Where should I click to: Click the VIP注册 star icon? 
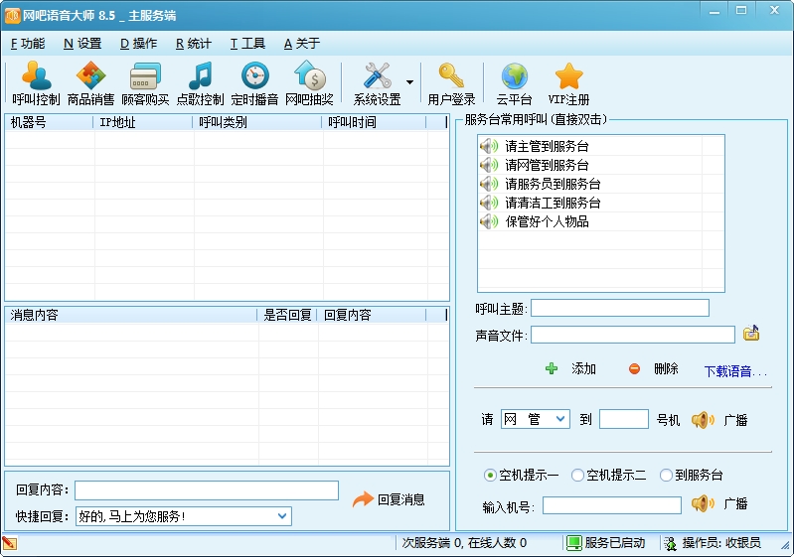(x=568, y=83)
